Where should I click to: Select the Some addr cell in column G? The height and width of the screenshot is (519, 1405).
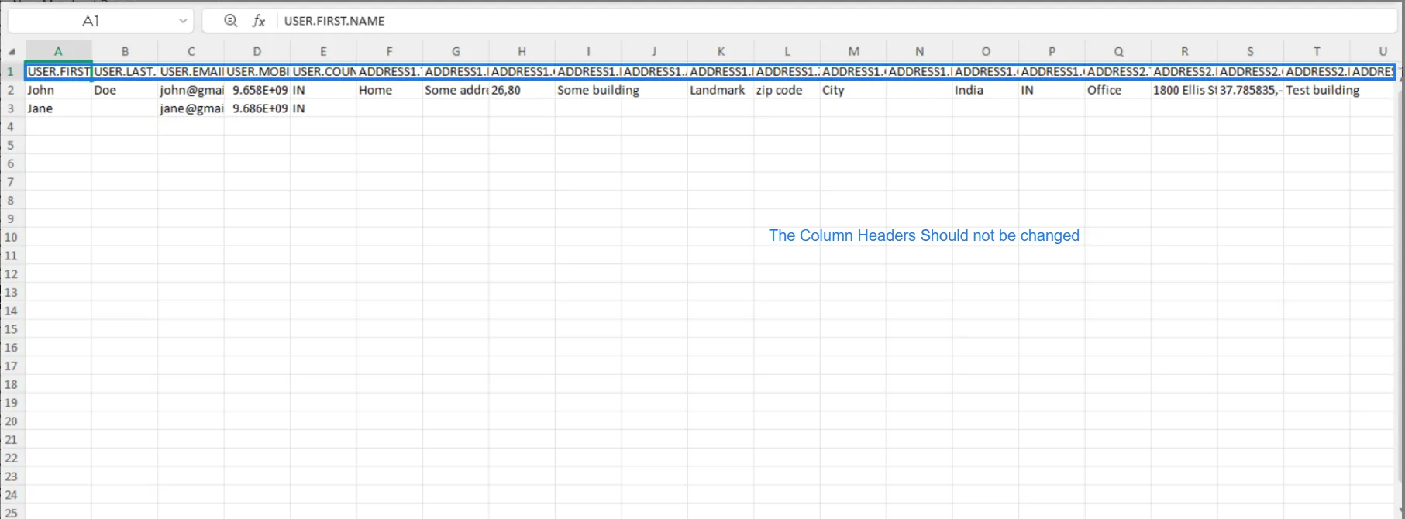click(x=456, y=90)
